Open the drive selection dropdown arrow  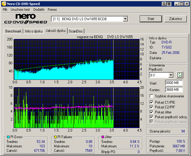[125, 19]
